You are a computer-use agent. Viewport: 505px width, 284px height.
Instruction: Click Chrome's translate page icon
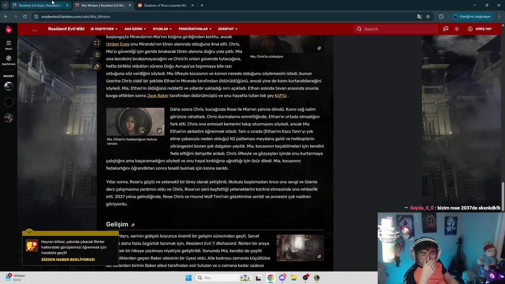click(x=419, y=17)
